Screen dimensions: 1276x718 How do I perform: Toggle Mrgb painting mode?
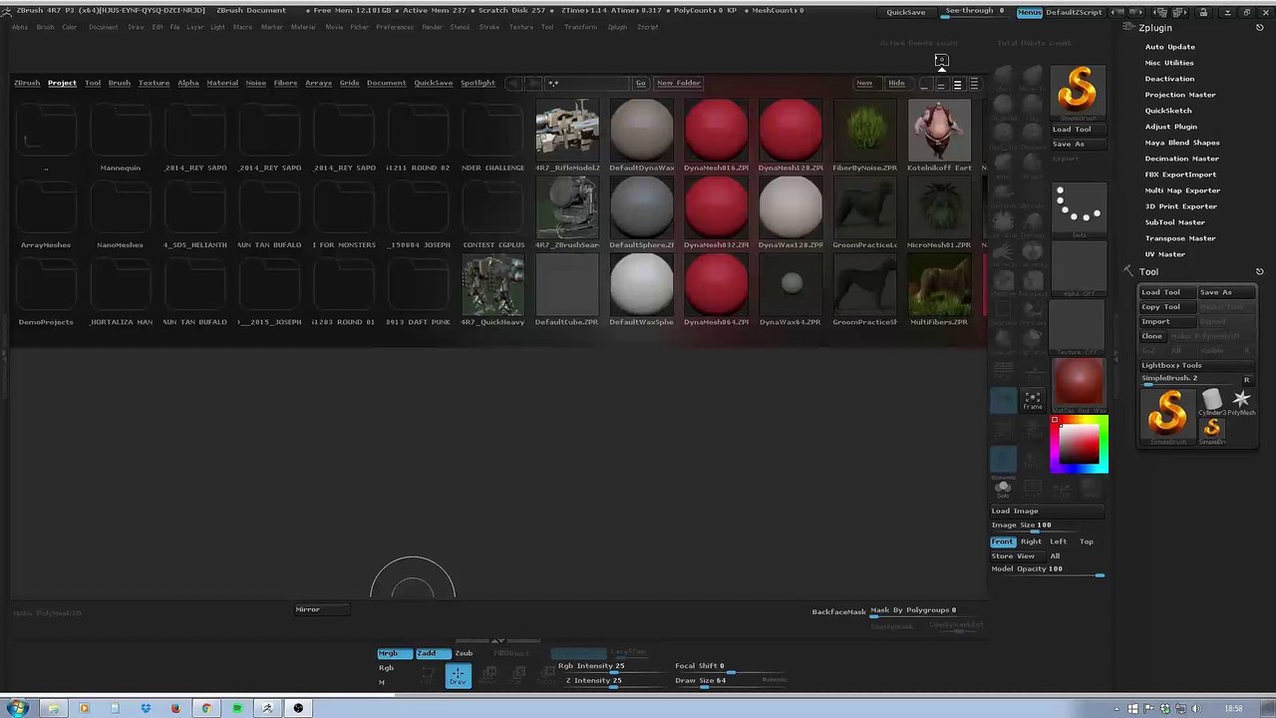pos(389,653)
